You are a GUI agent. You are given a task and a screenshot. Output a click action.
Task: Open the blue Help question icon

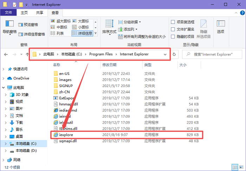[x=242, y=13]
